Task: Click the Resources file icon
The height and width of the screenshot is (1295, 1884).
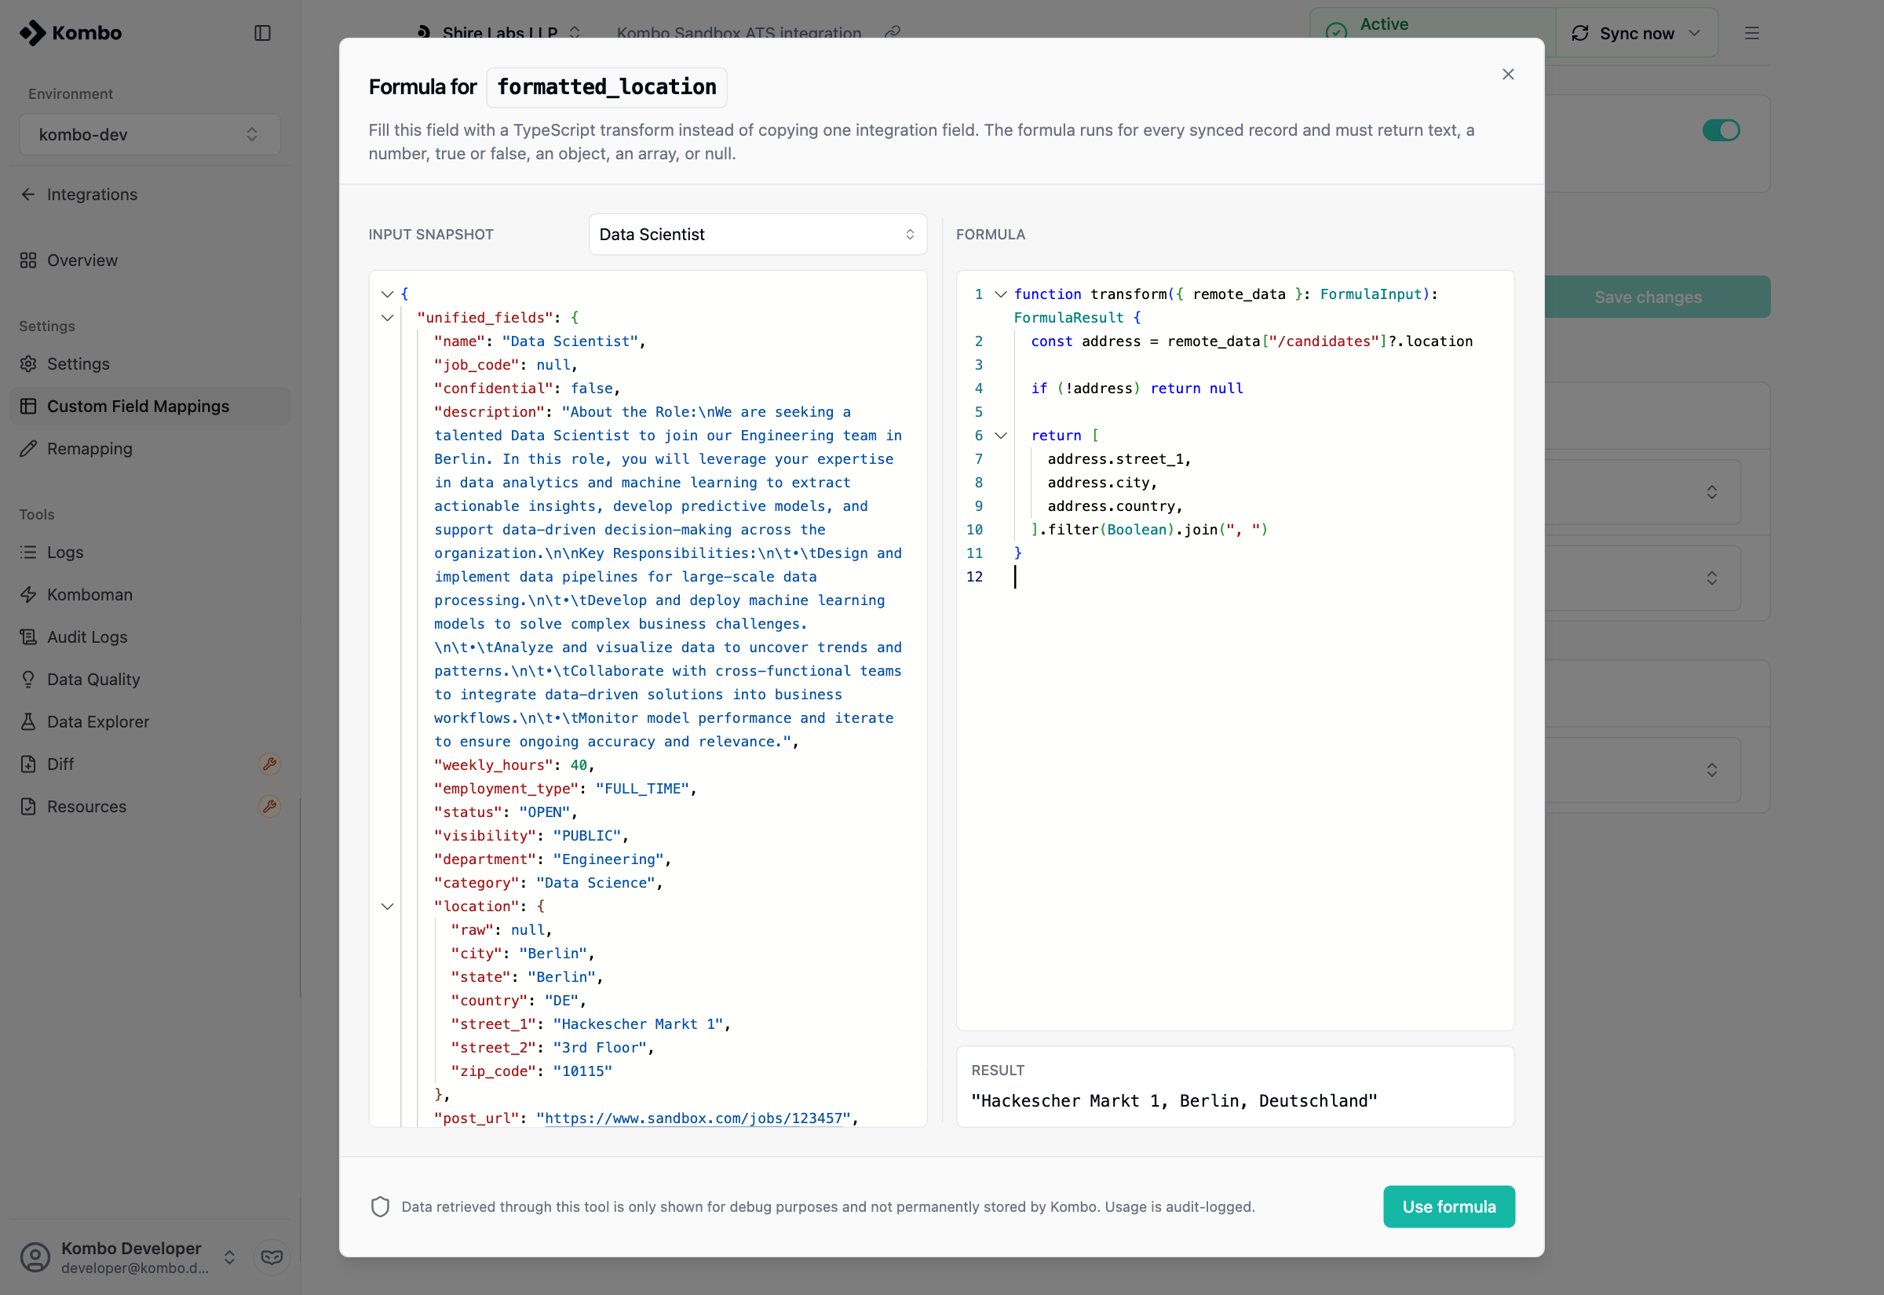Action: coord(28,806)
